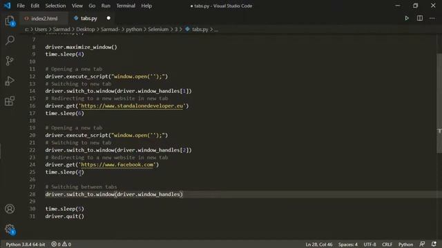The width and height of the screenshot is (442, 248).
Task: Expand the Selenium breadcrumb segment
Action: coord(158,29)
